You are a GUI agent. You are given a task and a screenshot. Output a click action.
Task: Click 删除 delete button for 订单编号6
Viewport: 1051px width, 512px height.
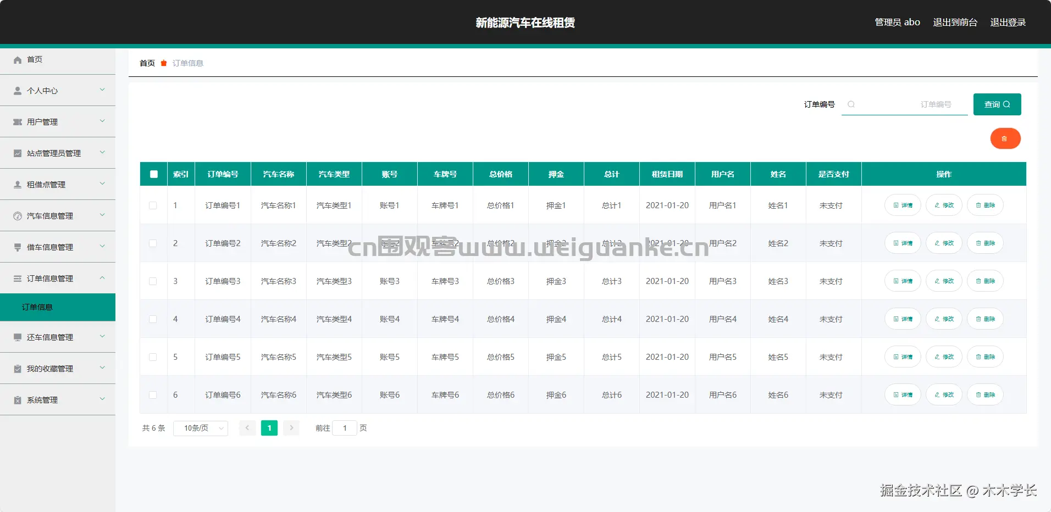point(985,395)
